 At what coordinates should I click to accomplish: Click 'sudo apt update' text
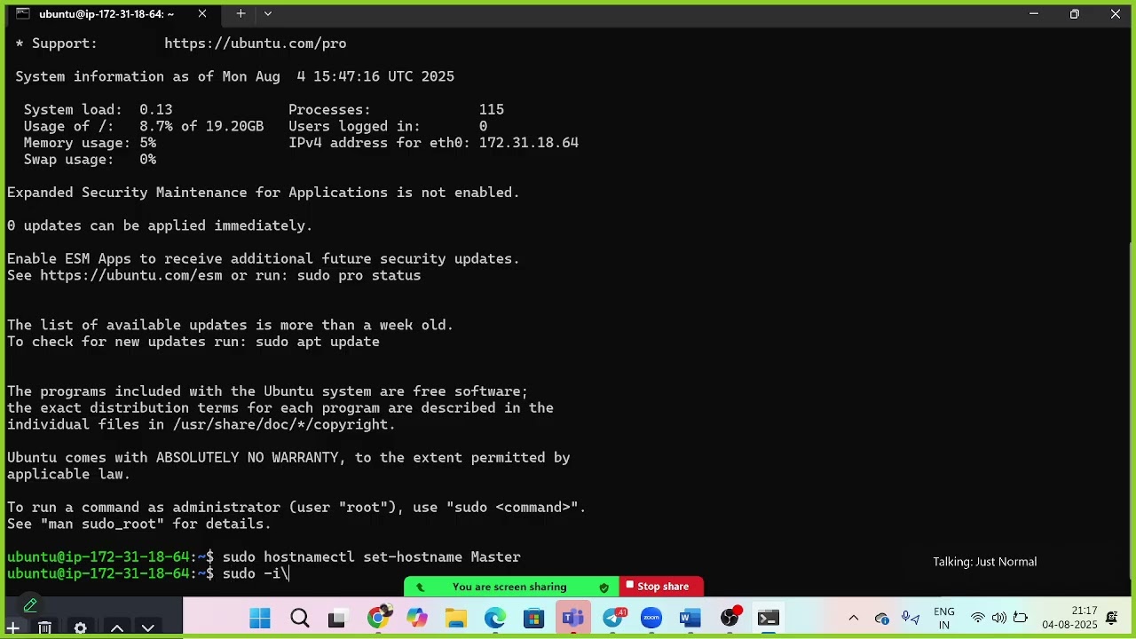318,342
